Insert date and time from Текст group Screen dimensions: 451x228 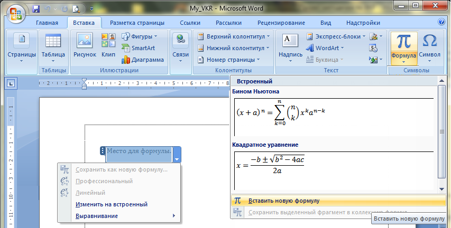[373, 48]
